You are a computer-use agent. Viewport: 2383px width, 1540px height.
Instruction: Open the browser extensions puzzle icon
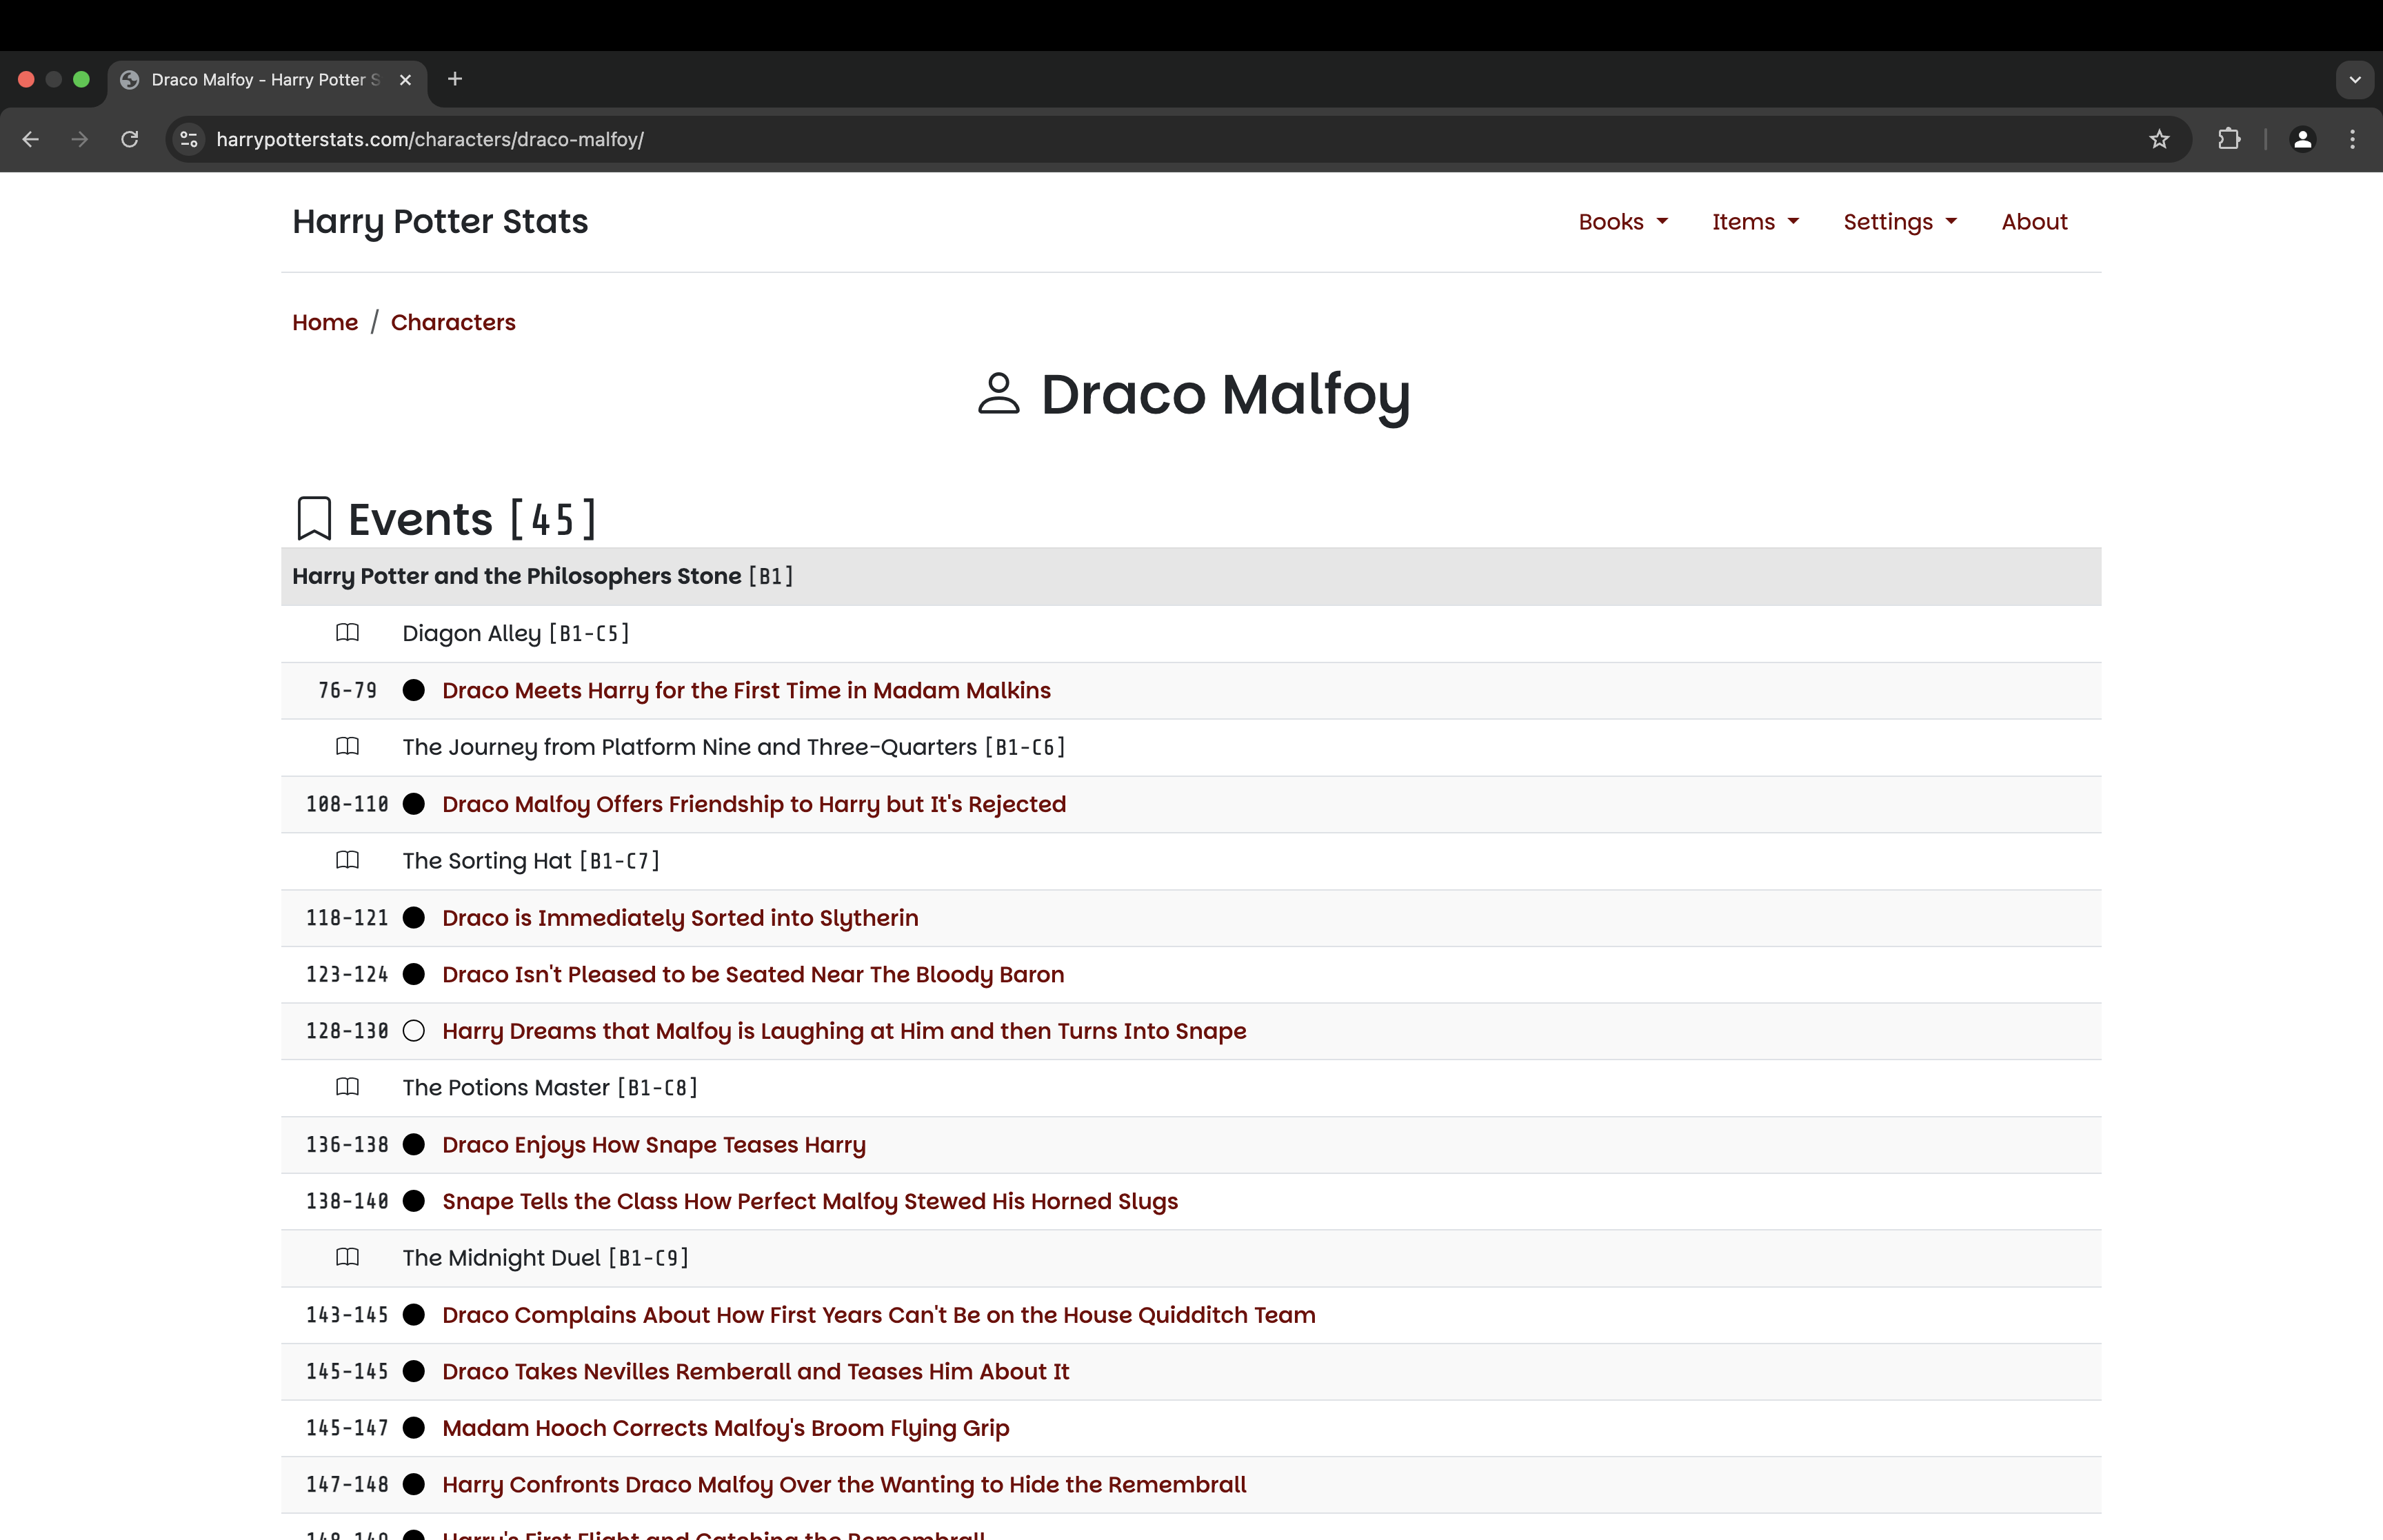pyautogui.click(x=2229, y=139)
